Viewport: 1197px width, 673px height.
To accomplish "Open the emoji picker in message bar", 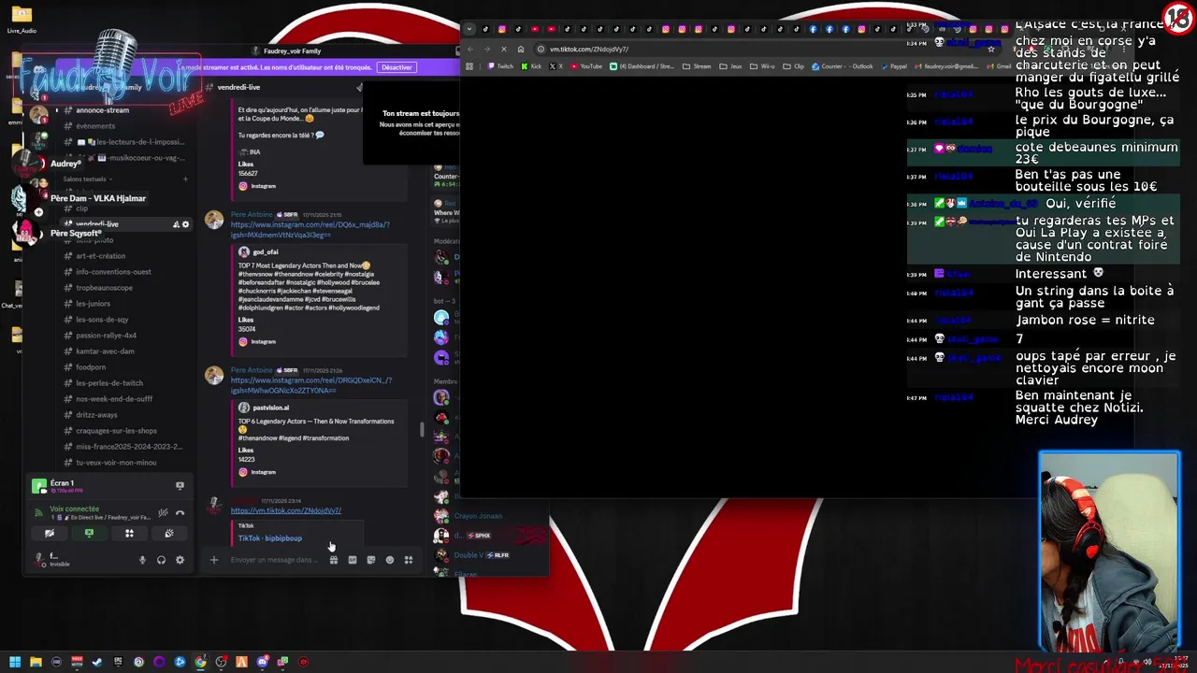I will coord(389,560).
